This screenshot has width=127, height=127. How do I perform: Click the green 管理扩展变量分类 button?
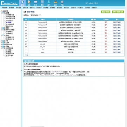[118, 12]
